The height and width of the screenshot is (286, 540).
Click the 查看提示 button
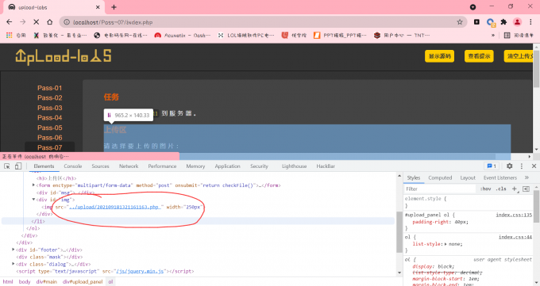coord(479,56)
